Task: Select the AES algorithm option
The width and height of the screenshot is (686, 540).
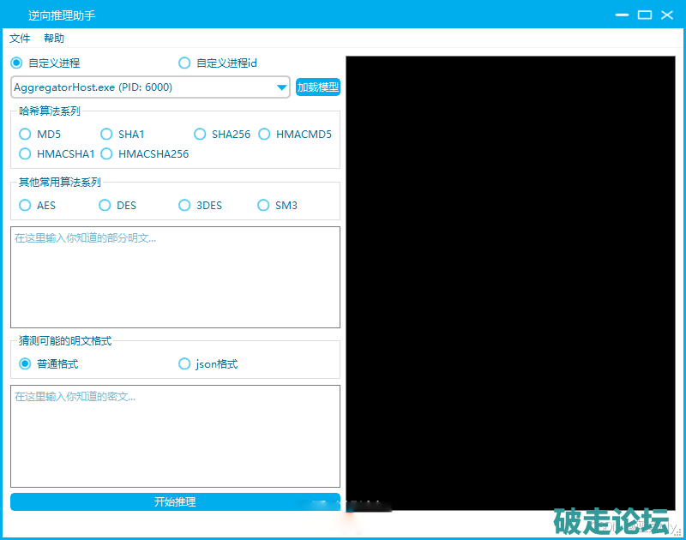Action: [x=26, y=206]
